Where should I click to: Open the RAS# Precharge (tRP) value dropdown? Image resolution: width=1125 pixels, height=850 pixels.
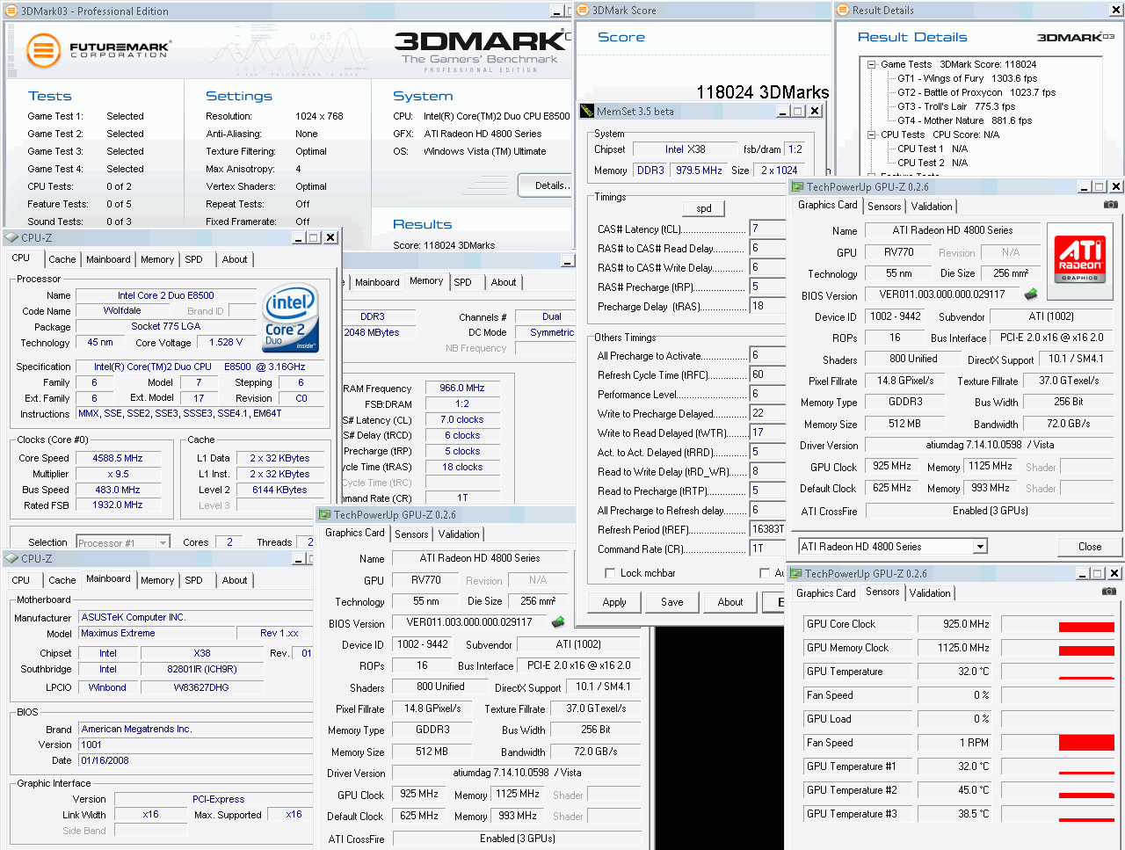(x=766, y=287)
